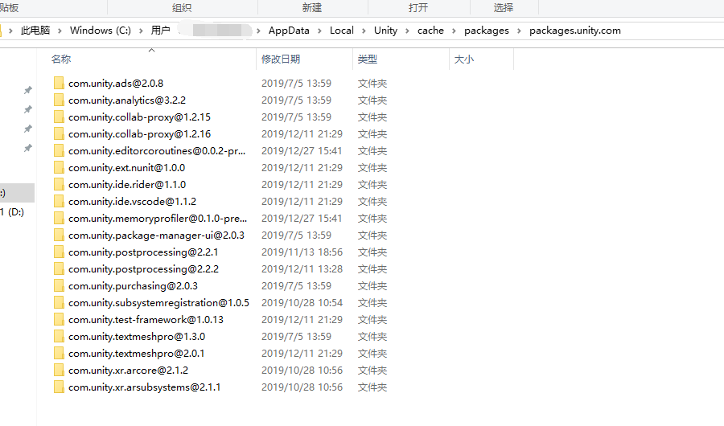Select com.unity.postprocessing@2.2.2 folder row

[x=220, y=269]
